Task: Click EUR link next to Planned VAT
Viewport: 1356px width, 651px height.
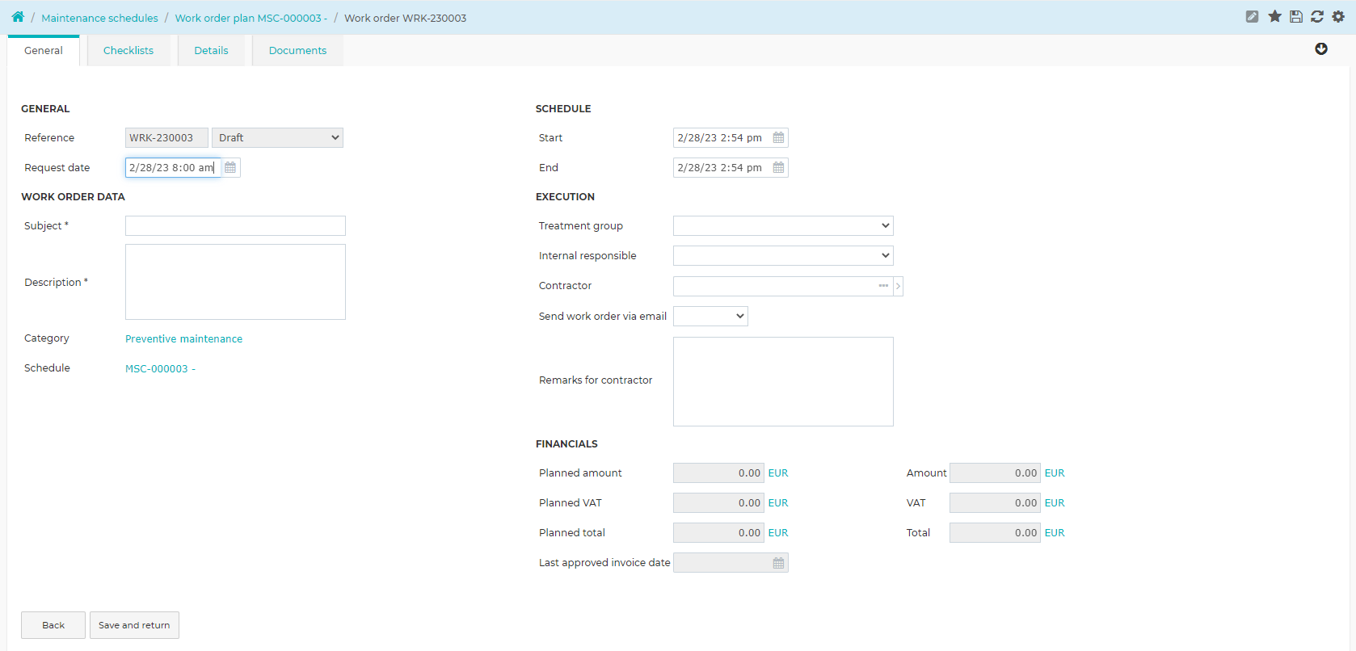Action: click(778, 503)
